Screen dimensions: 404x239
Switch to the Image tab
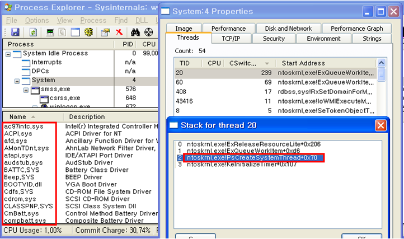point(184,29)
